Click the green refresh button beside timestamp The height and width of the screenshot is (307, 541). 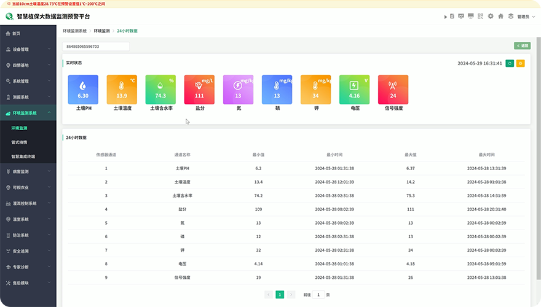click(510, 63)
